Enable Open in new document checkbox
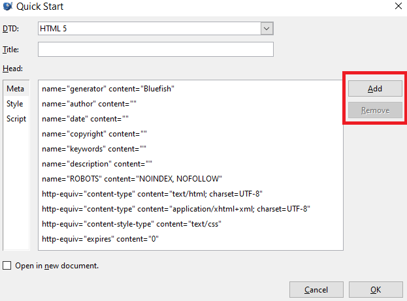 7,266
